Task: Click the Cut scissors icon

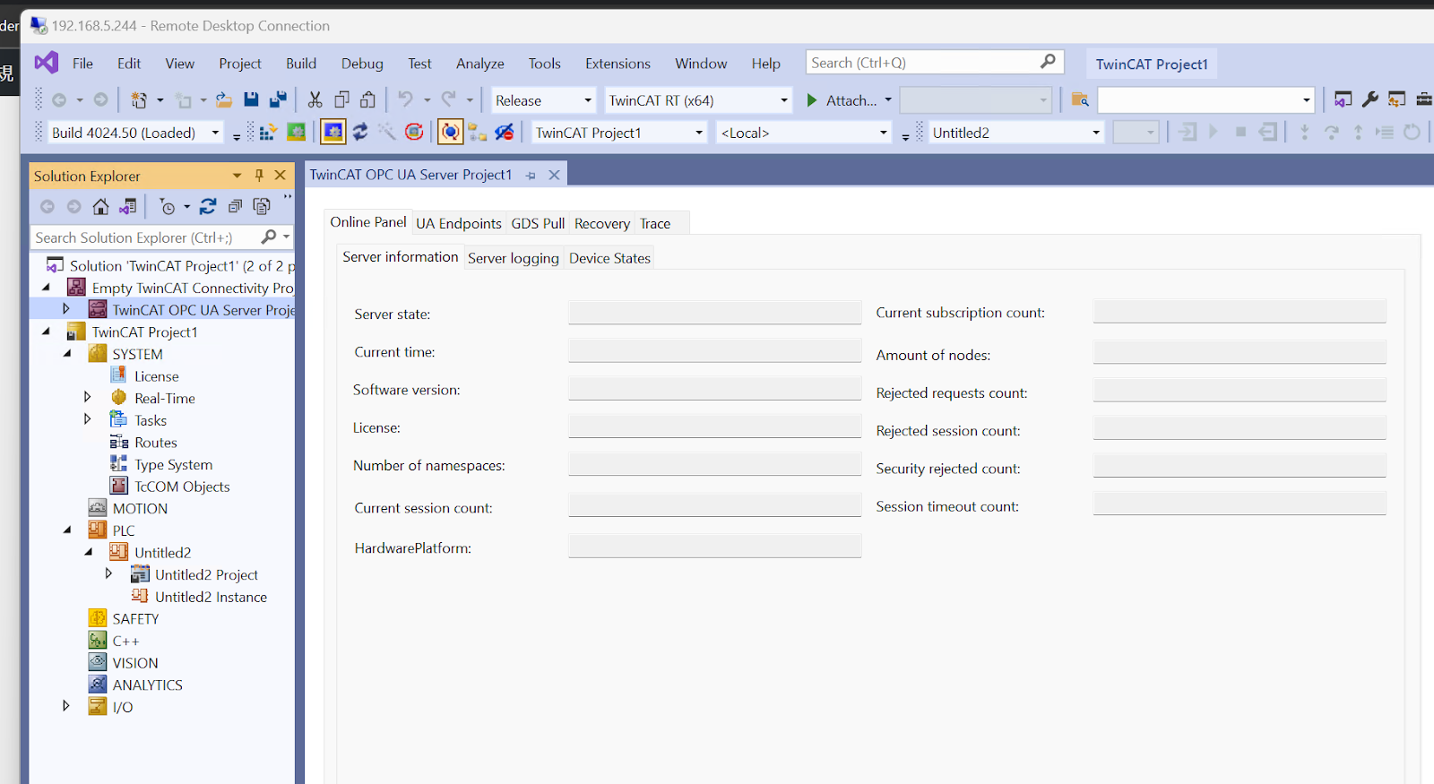Action: 315,100
